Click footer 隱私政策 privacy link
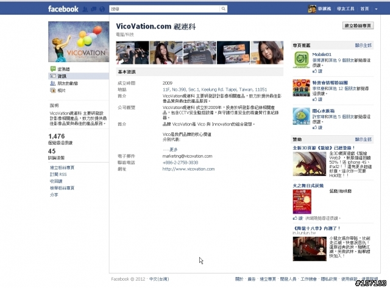Screen dimensions: 390x288 point(329,279)
